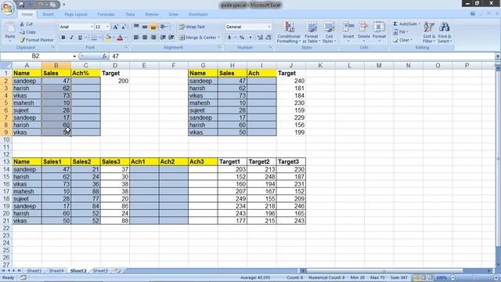The height and width of the screenshot is (282, 501).
Task: Select column D header
Action: 115,66
